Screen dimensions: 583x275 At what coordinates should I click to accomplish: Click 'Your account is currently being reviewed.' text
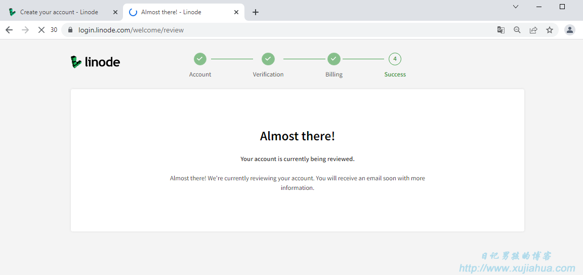click(x=298, y=159)
